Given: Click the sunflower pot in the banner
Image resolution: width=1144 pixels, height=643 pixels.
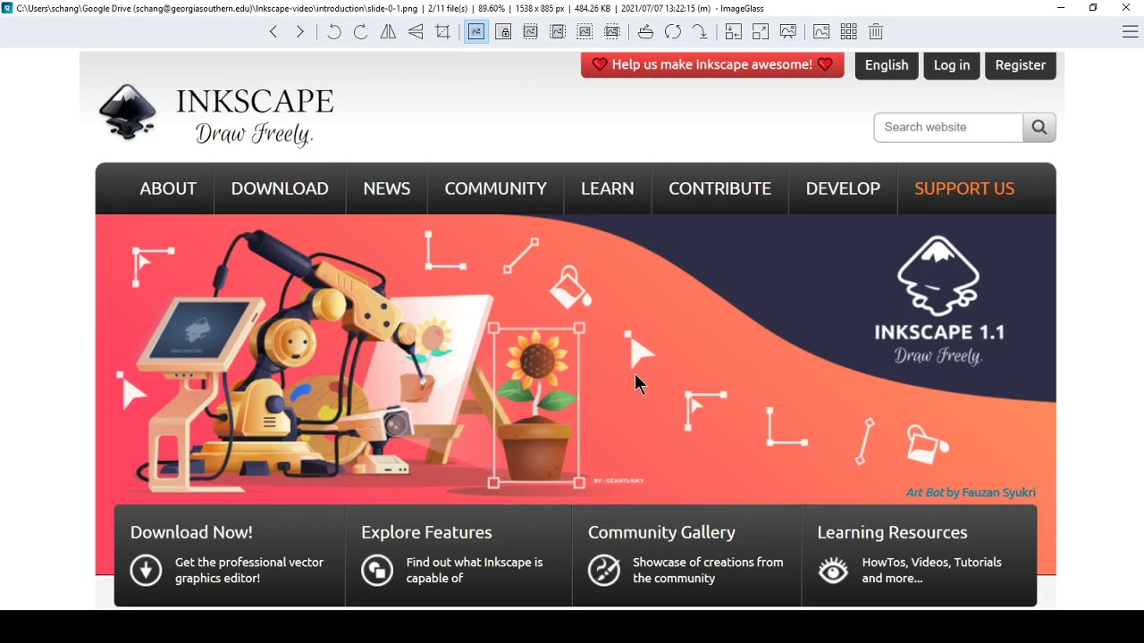Looking at the screenshot, I should (537, 406).
